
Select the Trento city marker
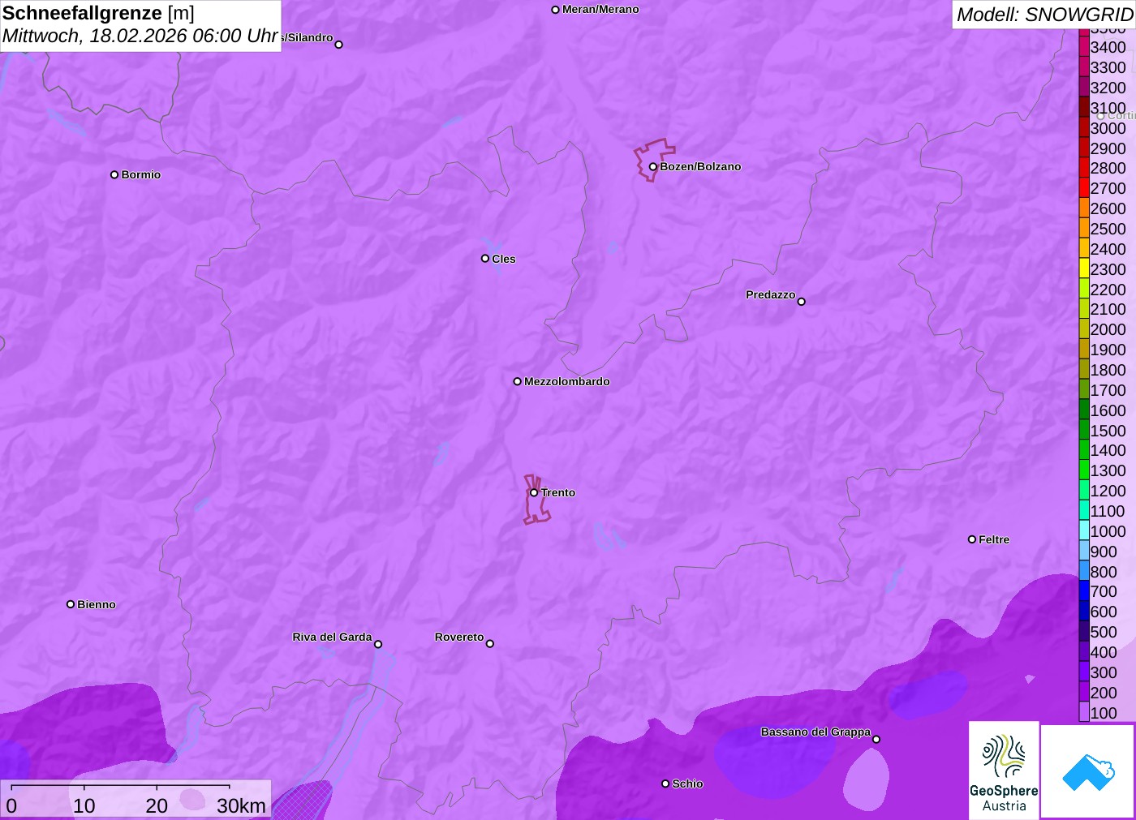pos(534,492)
